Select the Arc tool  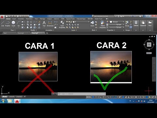pos(19,24)
